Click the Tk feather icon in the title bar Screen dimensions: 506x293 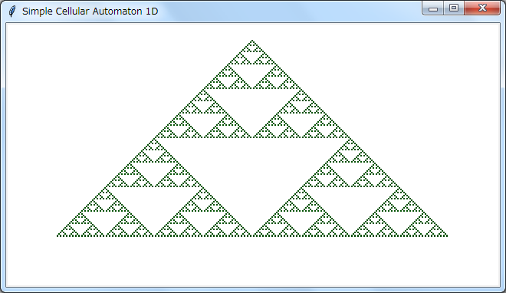pyautogui.click(x=12, y=12)
